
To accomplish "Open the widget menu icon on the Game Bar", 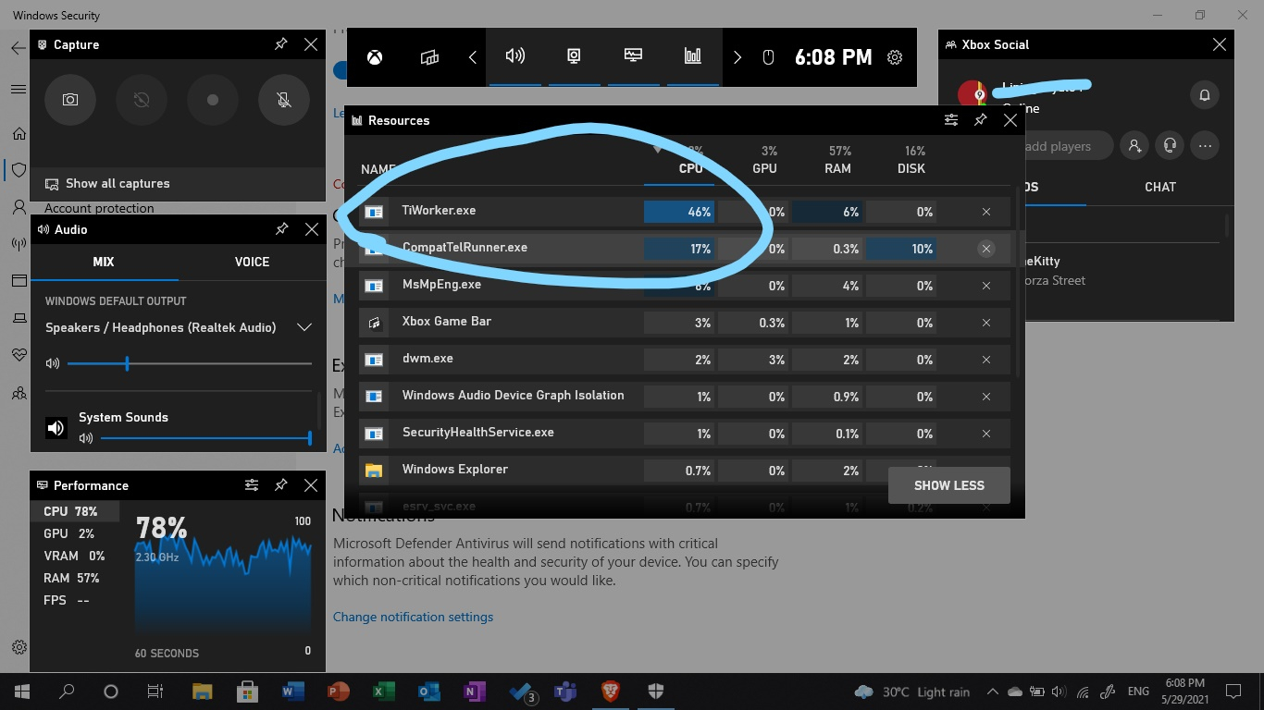I will 429,57.
